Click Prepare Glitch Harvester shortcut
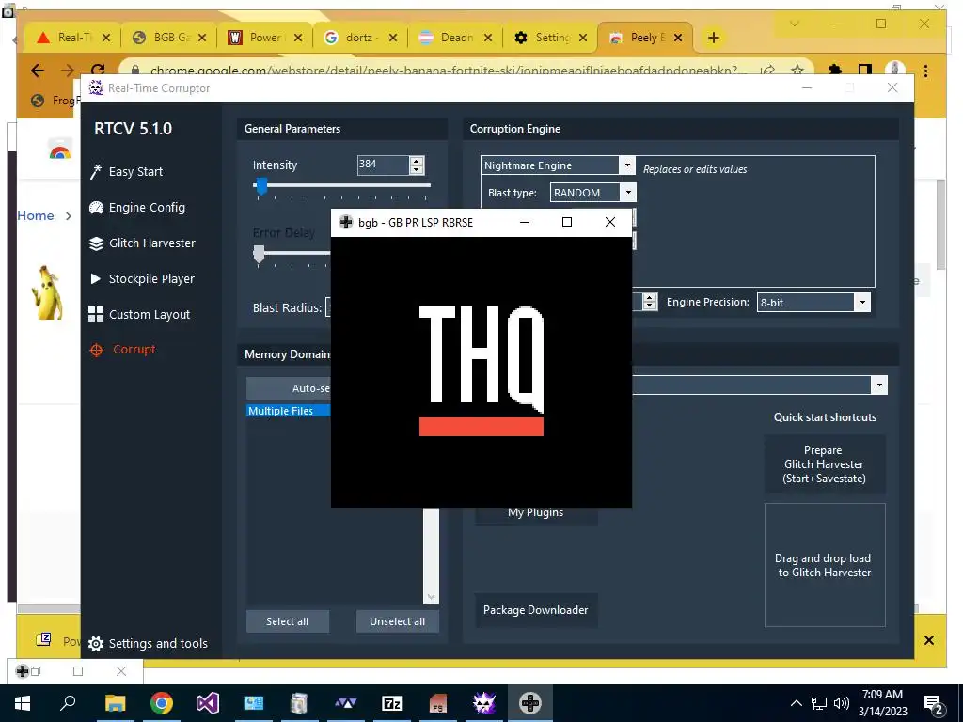 pyautogui.click(x=824, y=464)
